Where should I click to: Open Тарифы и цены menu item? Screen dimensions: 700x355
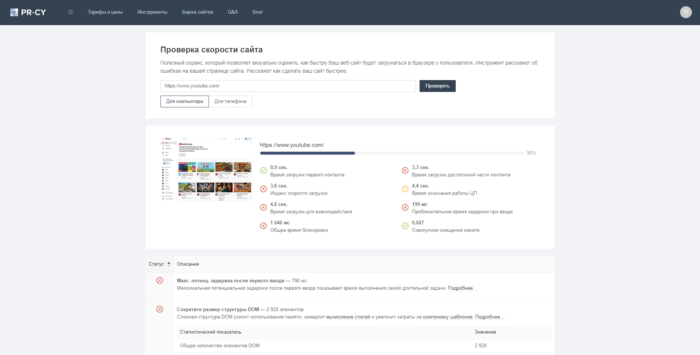click(105, 12)
